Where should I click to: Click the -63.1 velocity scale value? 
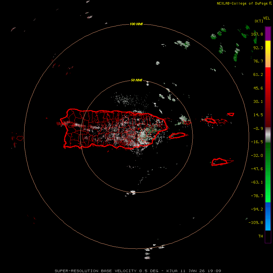[x=257, y=182]
